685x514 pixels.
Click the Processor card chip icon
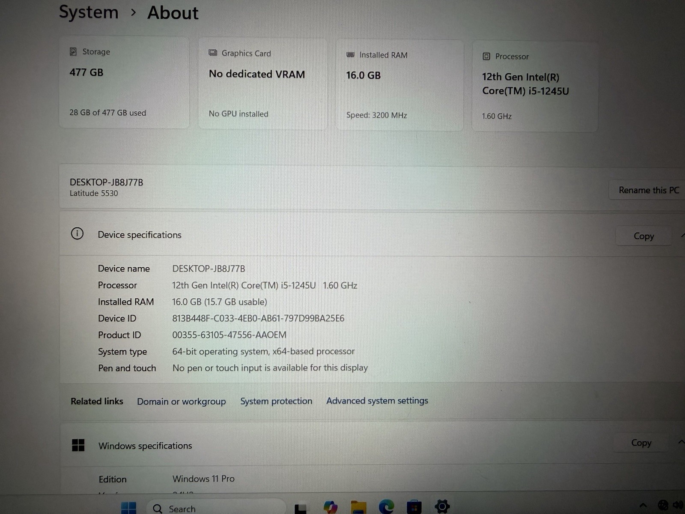point(486,56)
